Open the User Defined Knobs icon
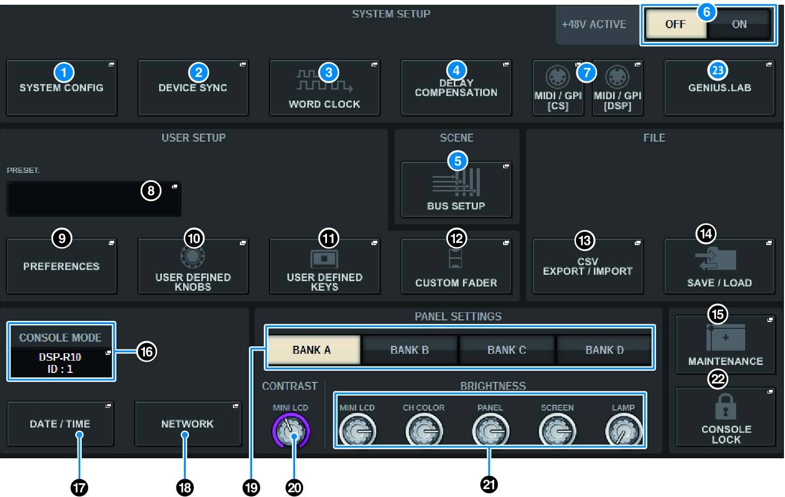Screen dimensions: 785x497 [x=193, y=257]
